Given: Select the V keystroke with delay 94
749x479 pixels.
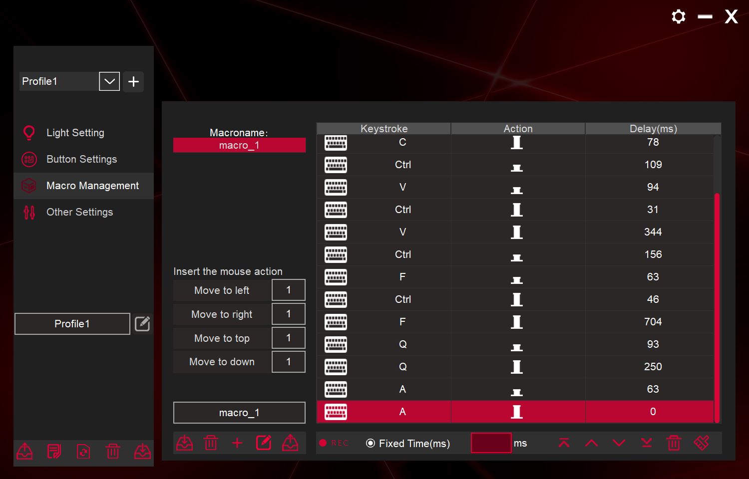Looking at the screenshot, I should tap(403, 187).
